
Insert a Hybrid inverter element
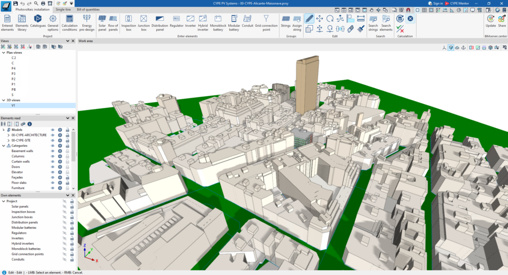[203, 23]
